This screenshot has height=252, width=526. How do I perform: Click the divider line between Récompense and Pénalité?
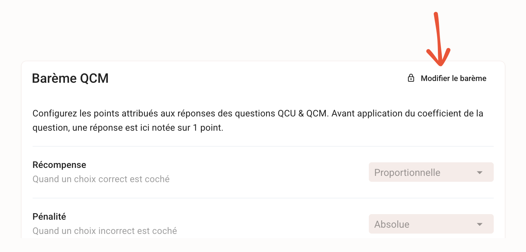click(263, 198)
